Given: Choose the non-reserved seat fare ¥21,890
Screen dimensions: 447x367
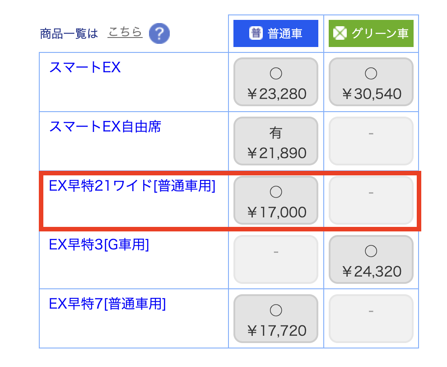Looking at the screenshot, I should point(276,141).
